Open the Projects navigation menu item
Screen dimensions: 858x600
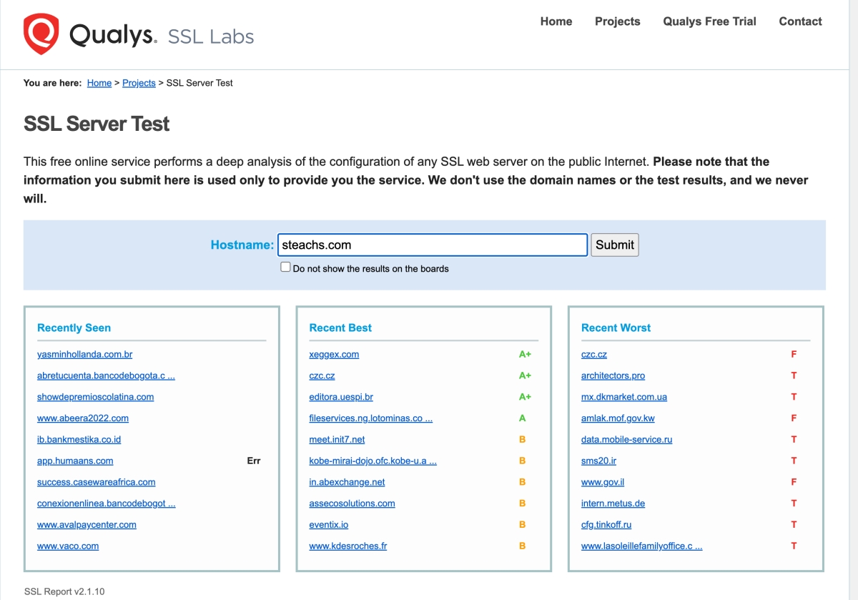click(617, 21)
